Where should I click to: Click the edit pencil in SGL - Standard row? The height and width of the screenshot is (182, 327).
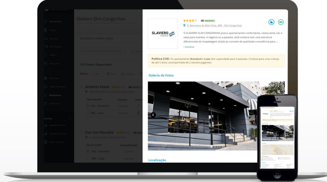[x=138, y=106]
